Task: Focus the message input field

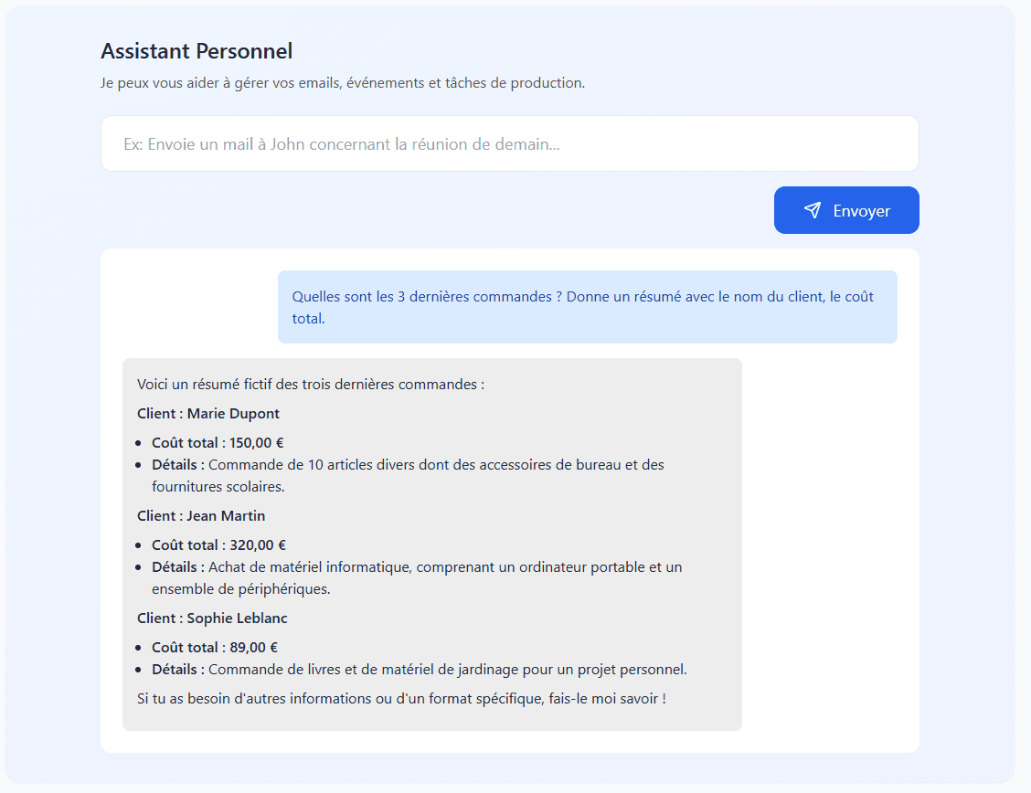Action: 509,143
